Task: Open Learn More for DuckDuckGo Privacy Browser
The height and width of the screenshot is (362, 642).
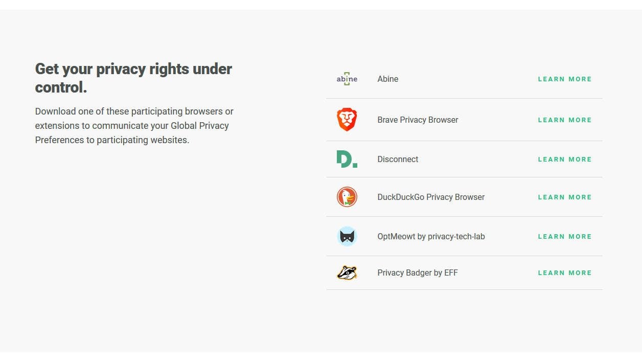Action: [x=565, y=197]
